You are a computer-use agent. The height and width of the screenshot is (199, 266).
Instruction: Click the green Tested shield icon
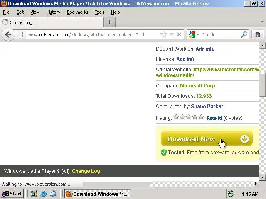coord(163,153)
